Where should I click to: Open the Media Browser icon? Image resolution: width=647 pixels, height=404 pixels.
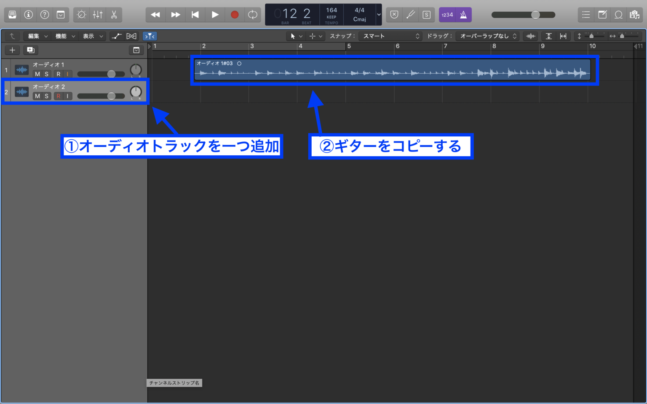click(635, 15)
